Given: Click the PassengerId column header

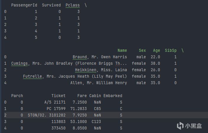Looking at the screenshot, I should tap(24, 5).
